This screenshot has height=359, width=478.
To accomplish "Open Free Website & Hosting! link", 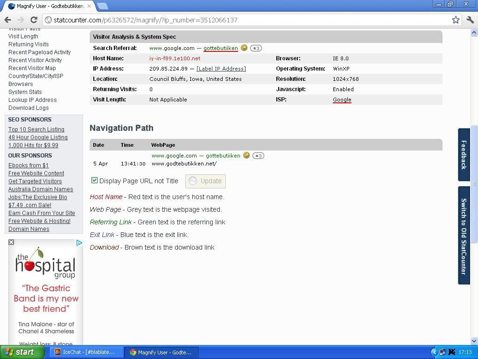I will (x=39, y=221).
